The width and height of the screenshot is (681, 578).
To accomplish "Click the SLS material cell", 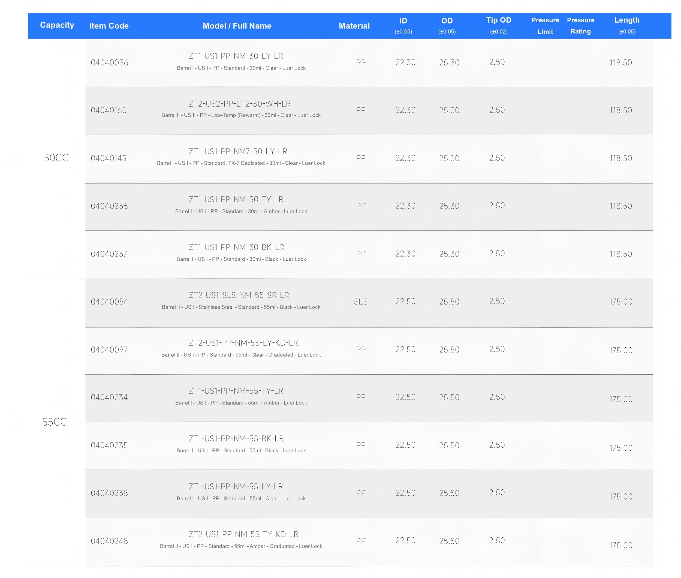I will point(361,302).
